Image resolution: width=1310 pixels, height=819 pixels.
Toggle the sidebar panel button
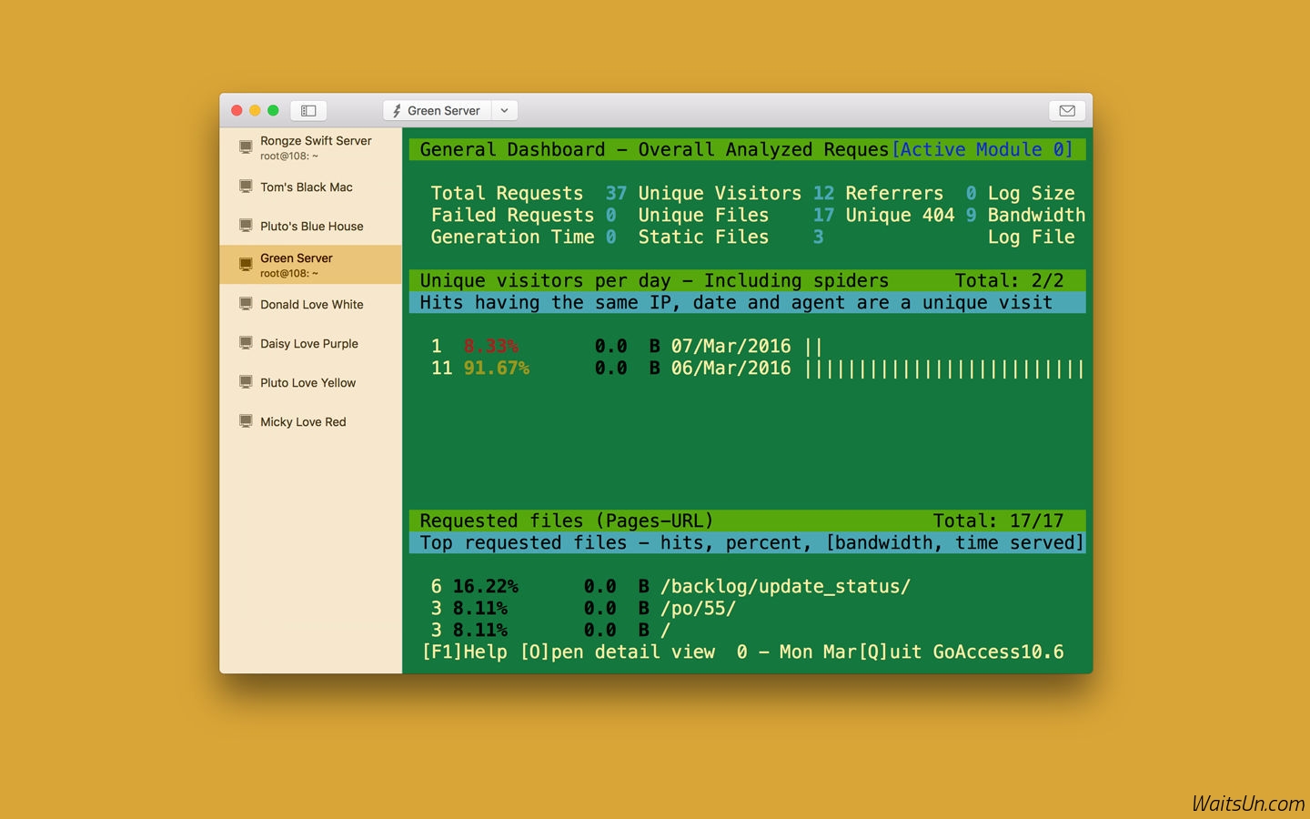[308, 110]
